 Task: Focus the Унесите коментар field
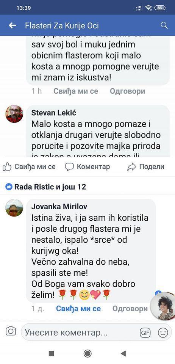point(80,333)
